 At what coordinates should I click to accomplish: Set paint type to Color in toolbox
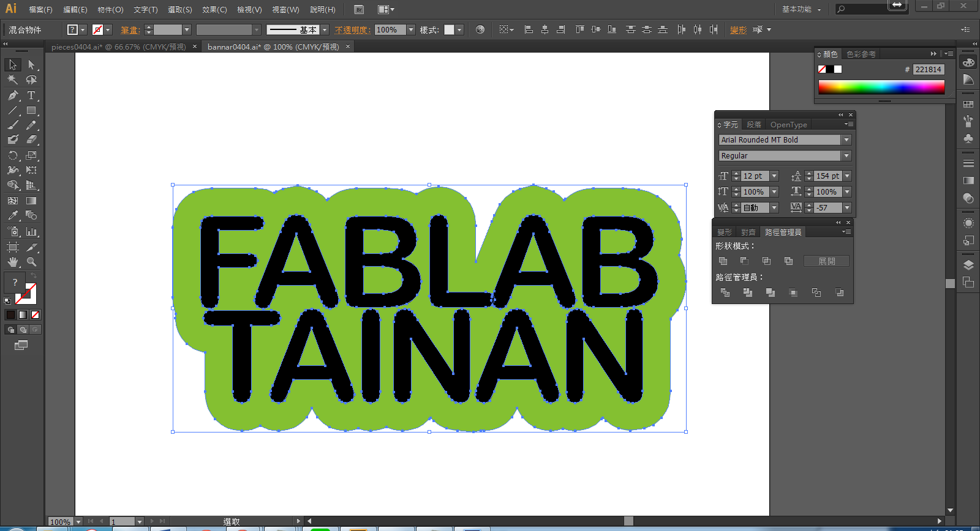click(x=10, y=314)
